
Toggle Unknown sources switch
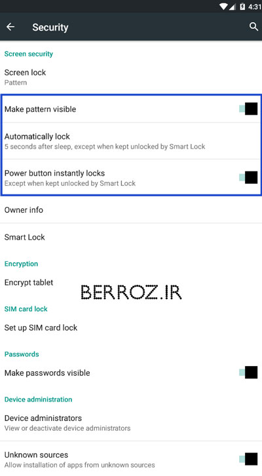(248, 459)
